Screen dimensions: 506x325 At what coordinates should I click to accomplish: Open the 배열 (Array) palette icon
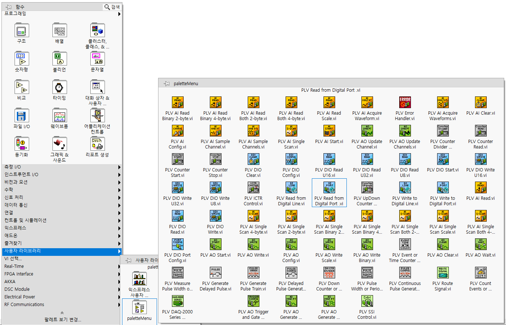point(59,30)
